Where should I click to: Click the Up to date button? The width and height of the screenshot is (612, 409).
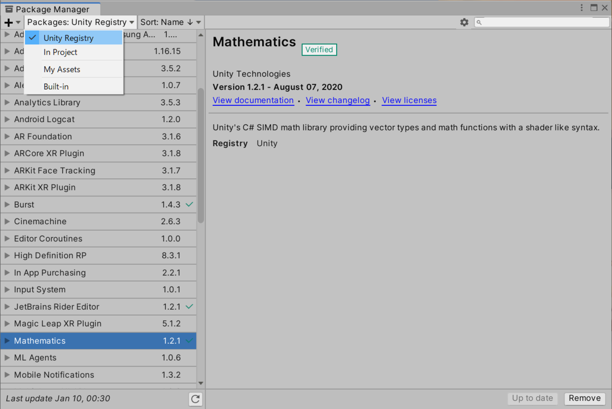532,398
